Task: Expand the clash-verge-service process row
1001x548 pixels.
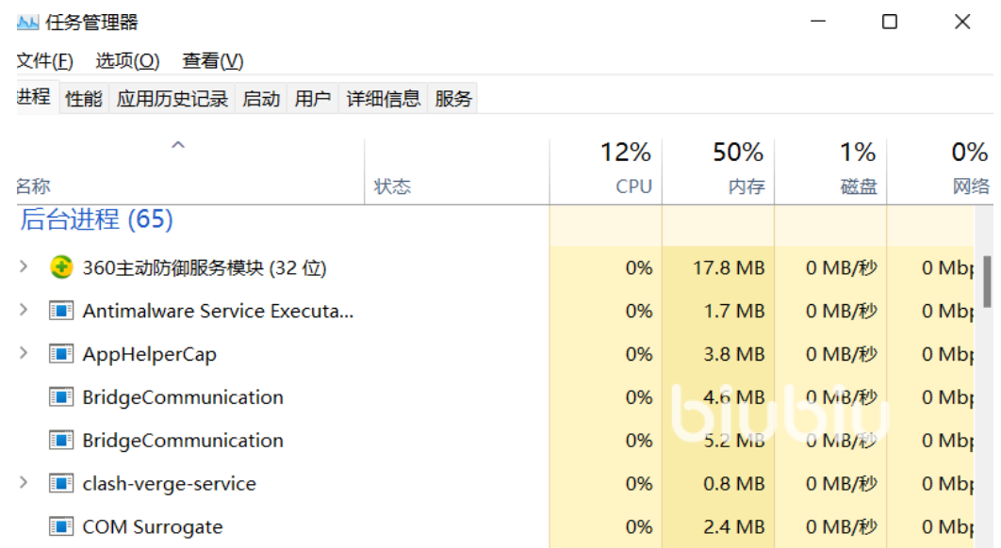Action: point(24,483)
